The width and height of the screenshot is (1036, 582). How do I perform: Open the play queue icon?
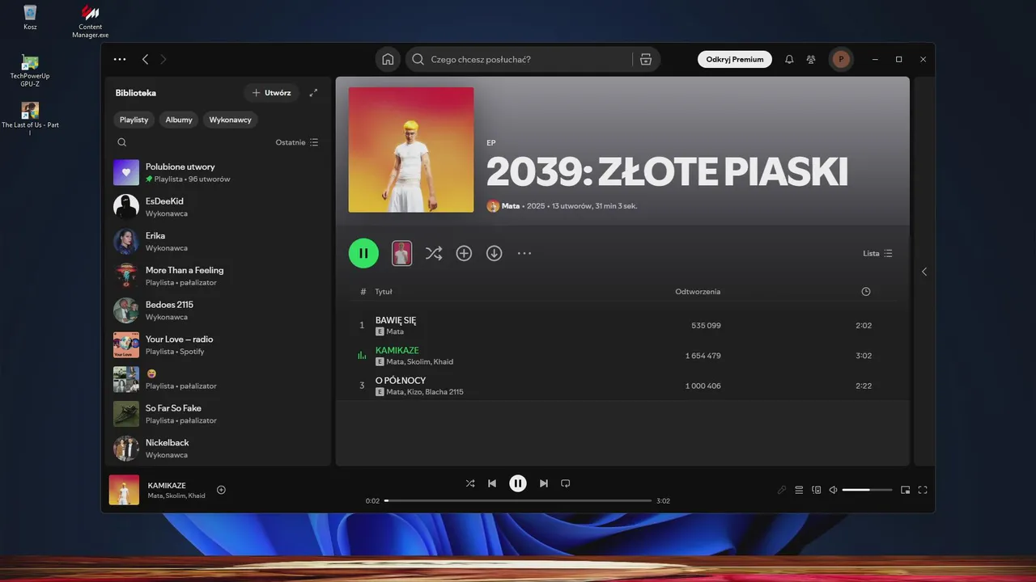799,490
